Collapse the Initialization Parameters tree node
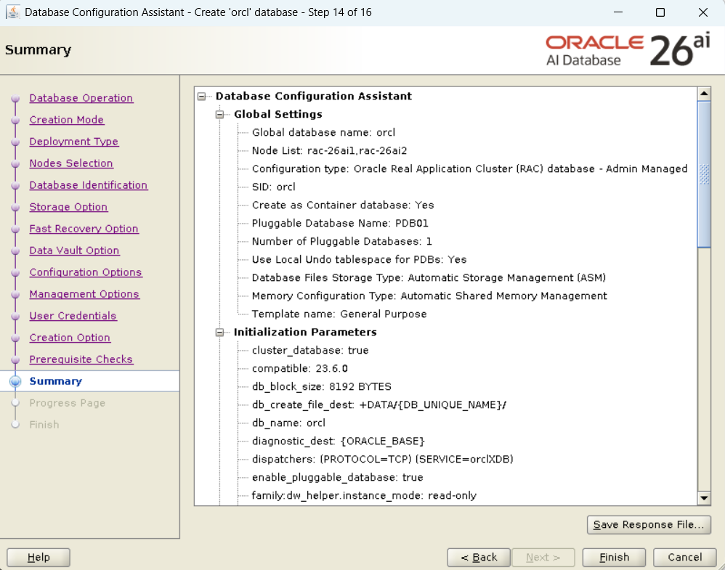The image size is (725, 570). [x=219, y=332]
